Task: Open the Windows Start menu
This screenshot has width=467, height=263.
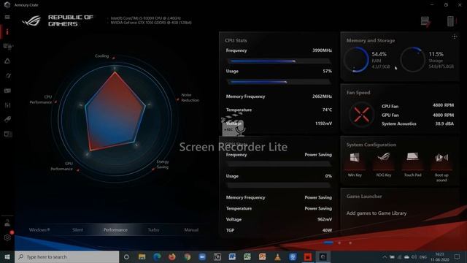Action: [x=7, y=256]
